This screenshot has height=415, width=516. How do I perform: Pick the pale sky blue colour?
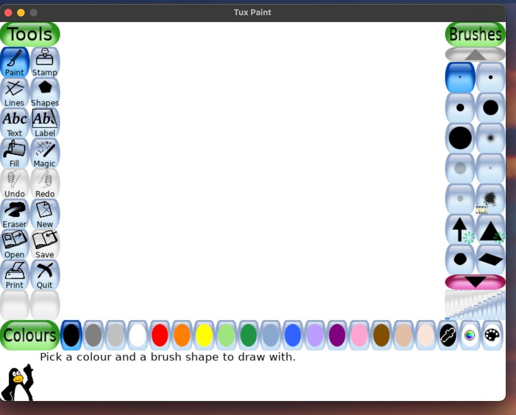(x=270, y=335)
